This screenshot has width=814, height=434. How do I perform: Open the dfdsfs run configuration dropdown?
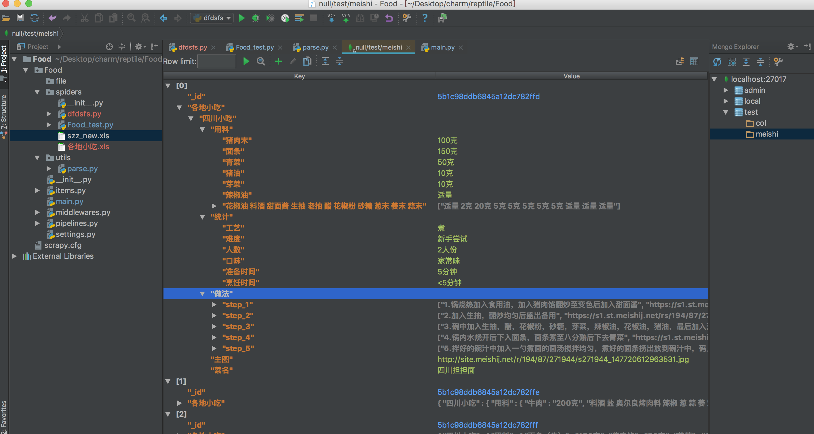[x=212, y=18]
